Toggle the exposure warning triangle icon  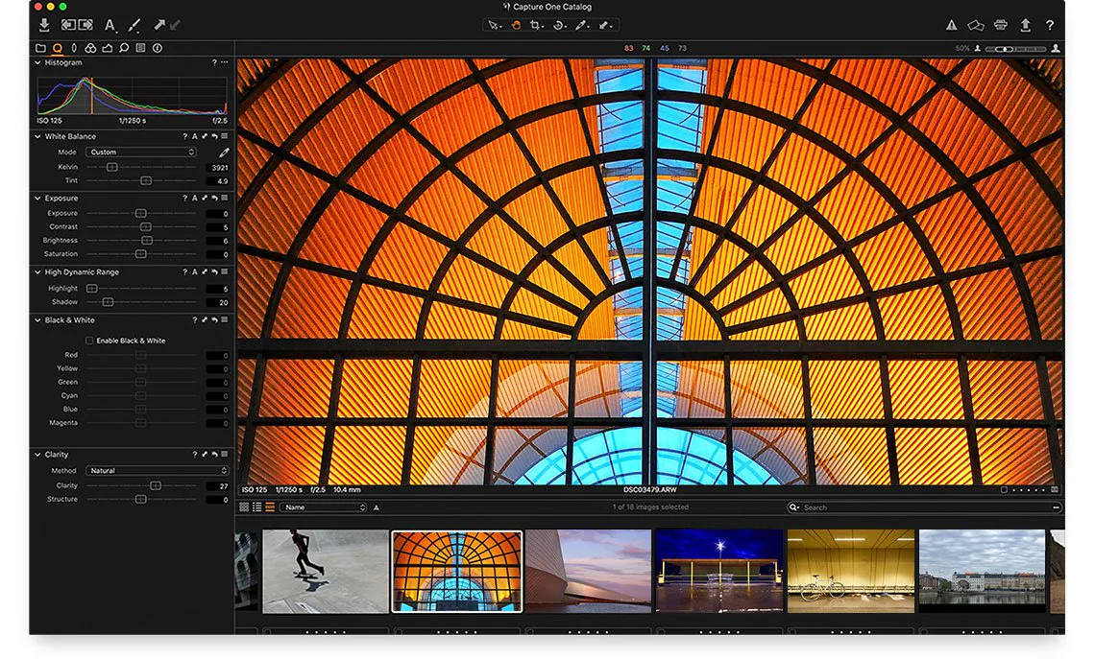pos(951,25)
